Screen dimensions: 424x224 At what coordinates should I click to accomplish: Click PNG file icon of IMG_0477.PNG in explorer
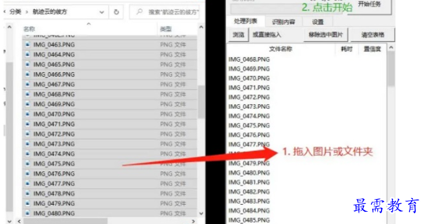coord(27,184)
